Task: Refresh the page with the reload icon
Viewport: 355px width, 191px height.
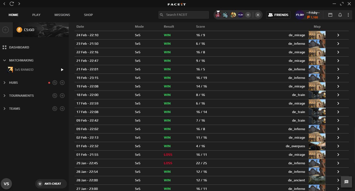Action: (x=12, y=4)
